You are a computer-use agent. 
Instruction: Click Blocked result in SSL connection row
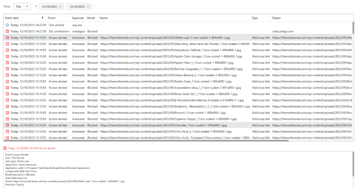coord(92,31)
